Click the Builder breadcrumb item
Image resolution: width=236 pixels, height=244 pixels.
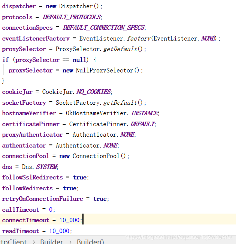tap(51, 242)
